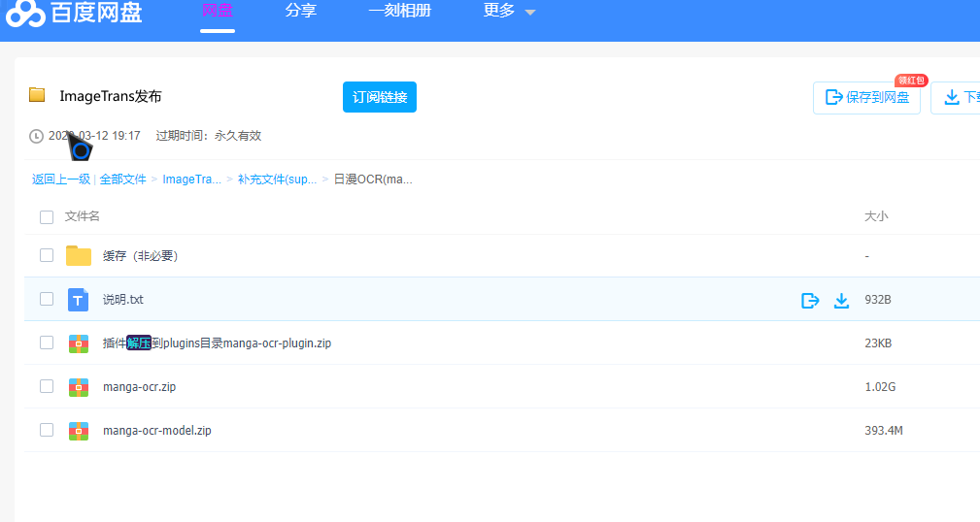Click the 领红包 red badge
Screen dimensions: 980x522
point(911,81)
